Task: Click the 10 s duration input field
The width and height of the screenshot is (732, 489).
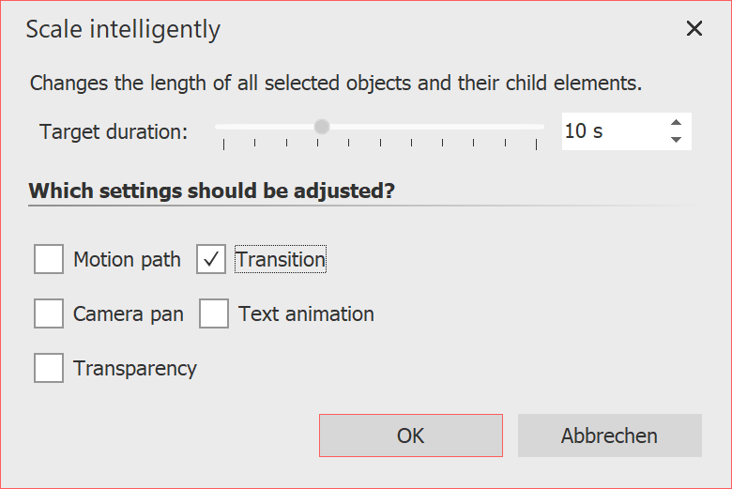Action: (x=610, y=131)
